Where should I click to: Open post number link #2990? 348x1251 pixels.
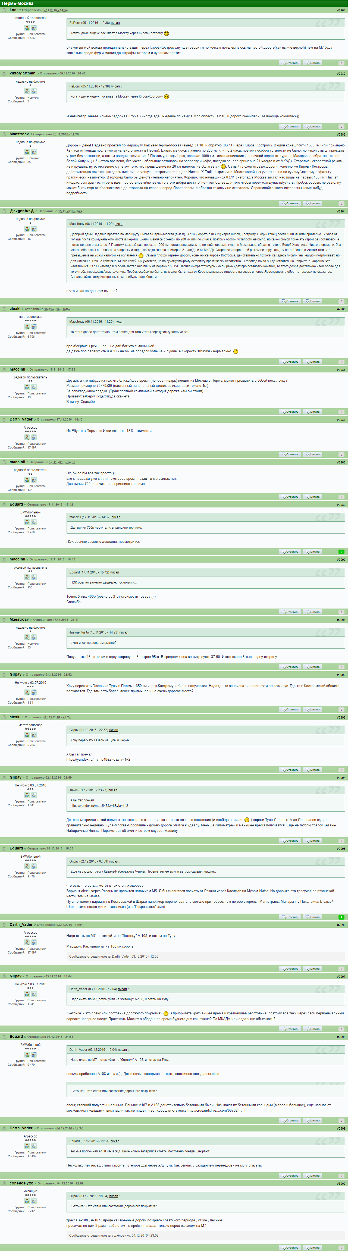pos(341,559)
